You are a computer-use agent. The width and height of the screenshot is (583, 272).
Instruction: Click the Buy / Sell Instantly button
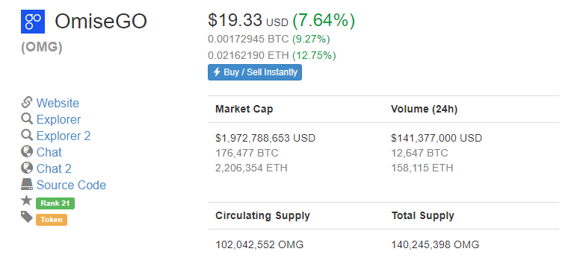tap(255, 72)
